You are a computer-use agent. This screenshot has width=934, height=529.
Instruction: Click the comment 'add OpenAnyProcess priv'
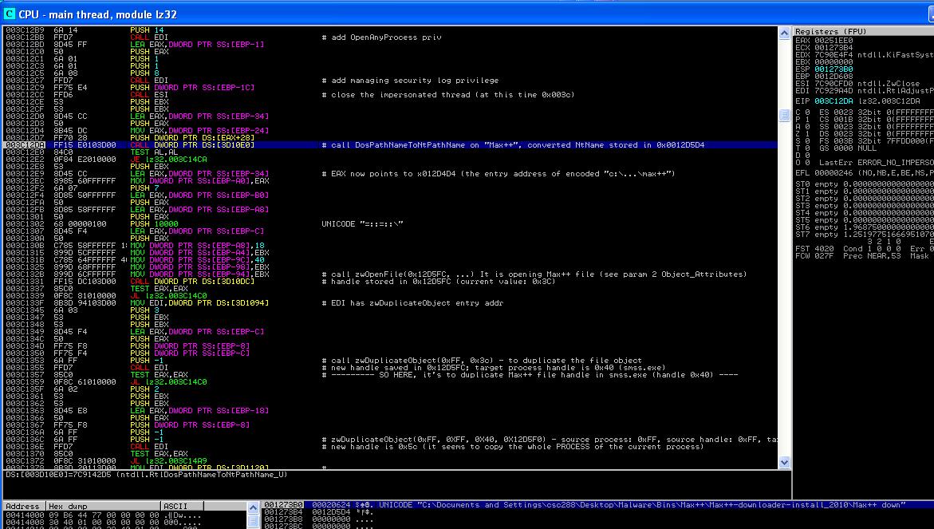(x=382, y=37)
